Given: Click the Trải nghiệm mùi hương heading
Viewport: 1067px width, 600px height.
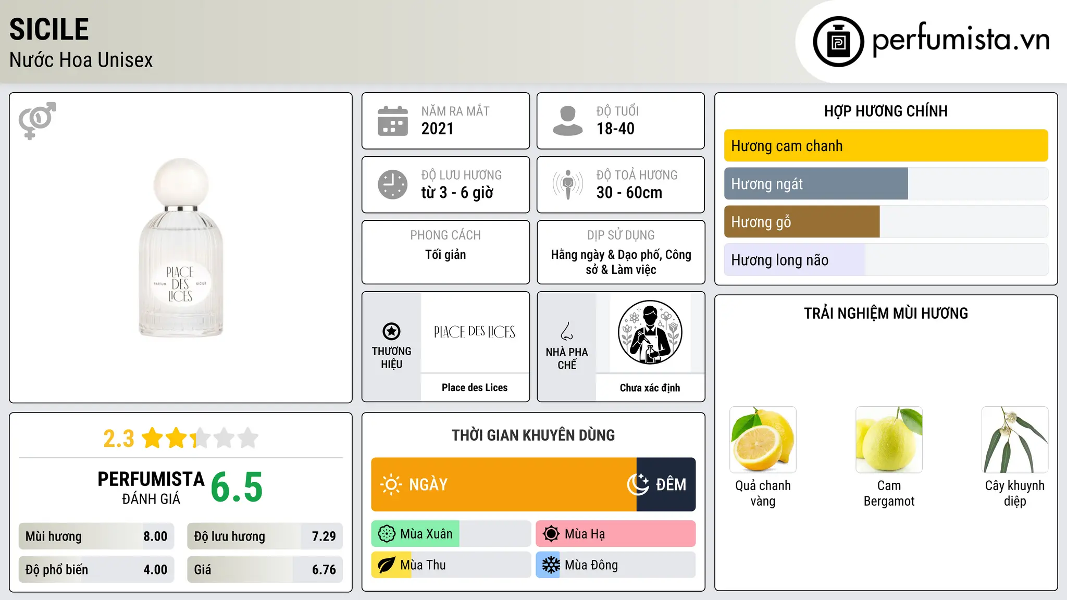Looking at the screenshot, I should click(886, 313).
